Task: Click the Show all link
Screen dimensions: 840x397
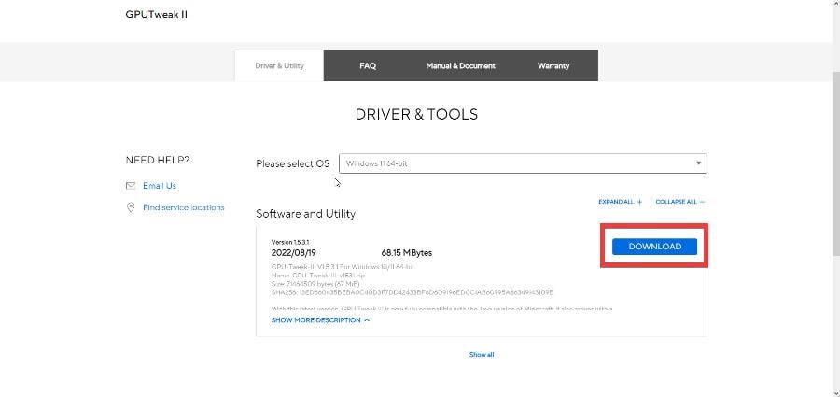Action: click(x=482, y=355)
